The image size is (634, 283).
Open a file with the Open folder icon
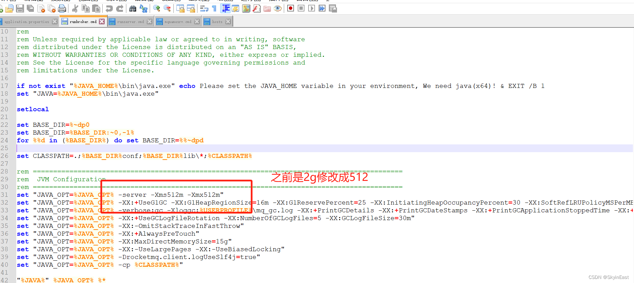pos(9,8)
